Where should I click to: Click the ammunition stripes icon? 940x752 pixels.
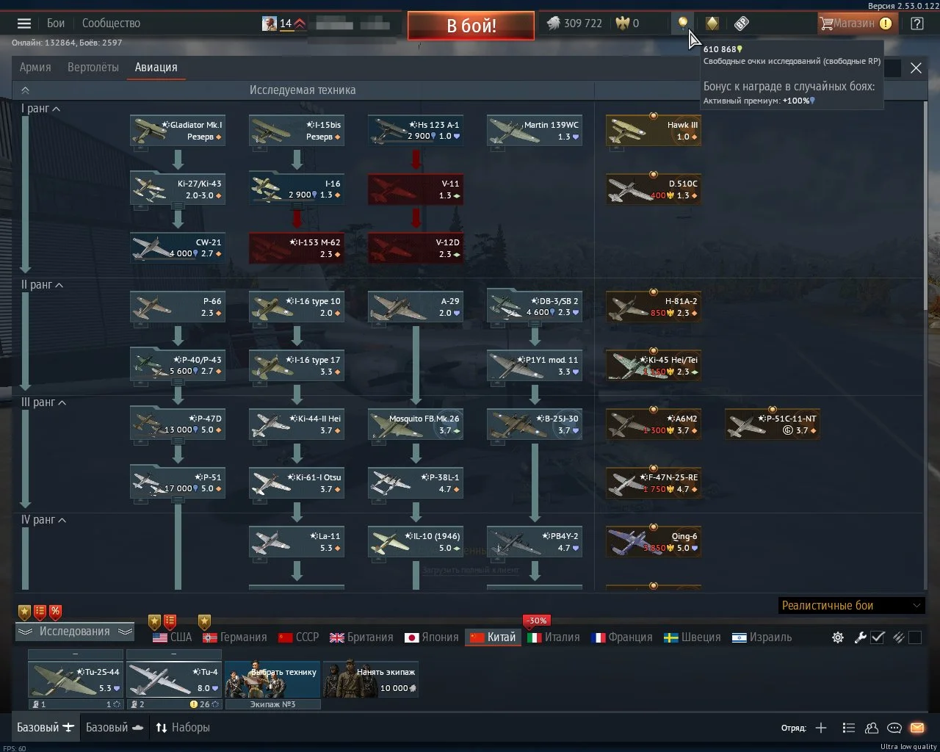[x=898, y=637]
